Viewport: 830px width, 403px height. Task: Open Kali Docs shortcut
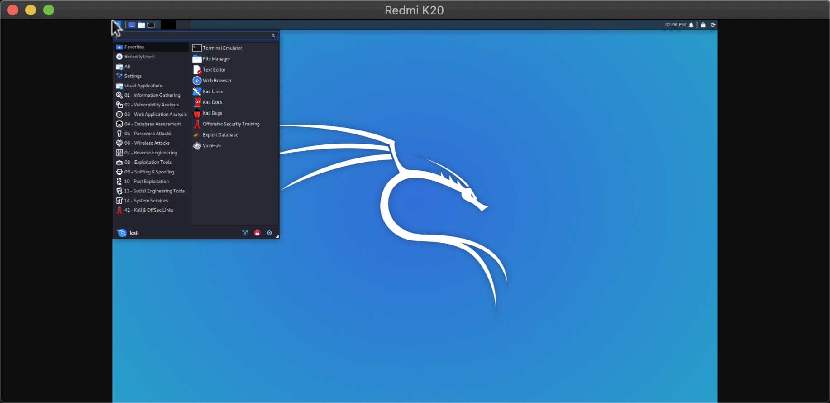coord(234,102)
